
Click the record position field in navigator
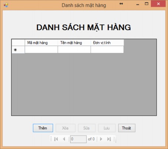tap(78, 139)
